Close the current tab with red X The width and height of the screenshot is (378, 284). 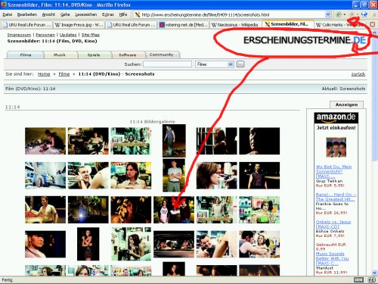[373, 24]
